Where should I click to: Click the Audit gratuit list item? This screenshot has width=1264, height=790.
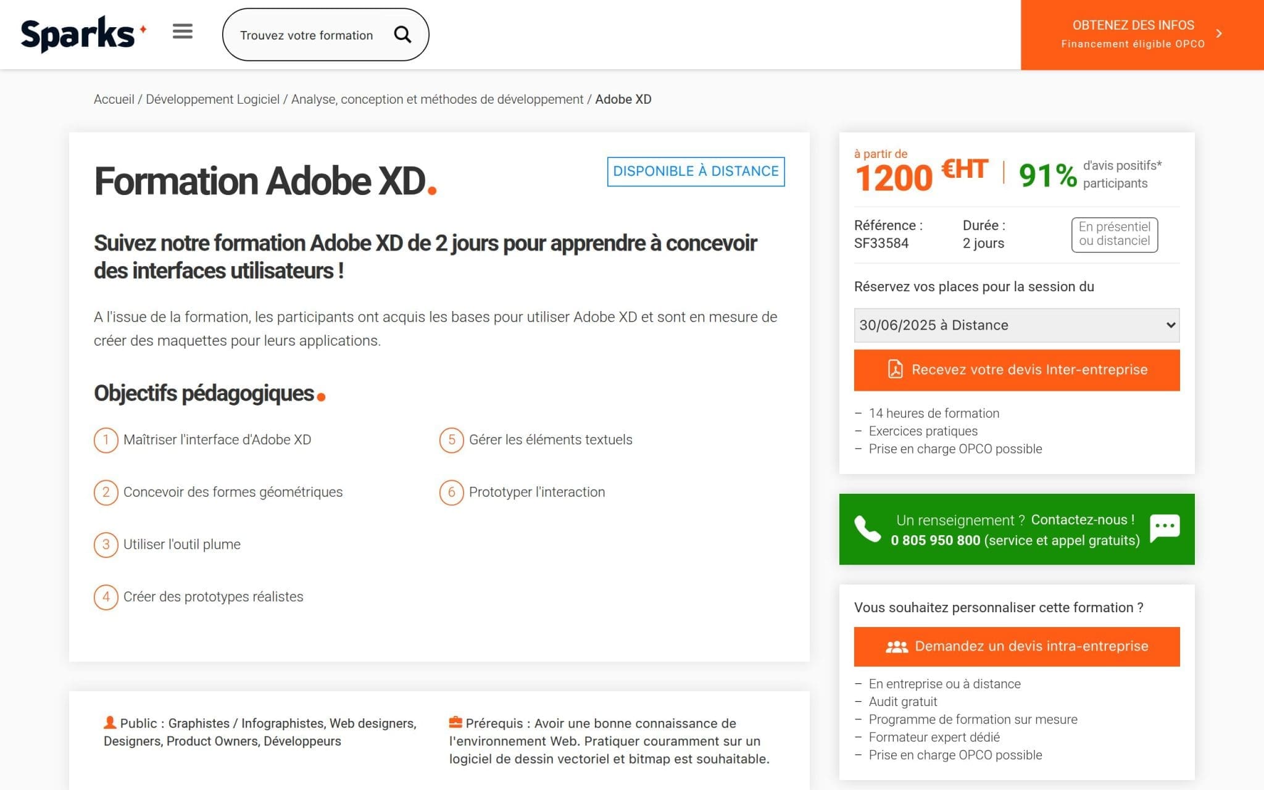903,702
